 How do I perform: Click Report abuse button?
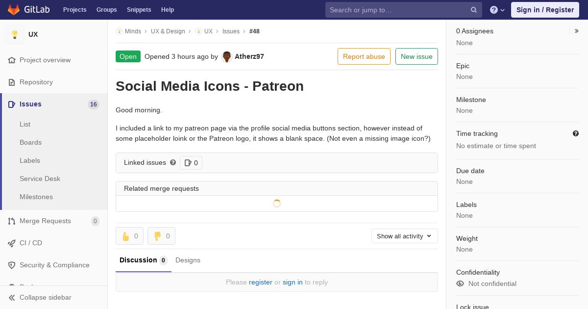click(x=364, y=56)
